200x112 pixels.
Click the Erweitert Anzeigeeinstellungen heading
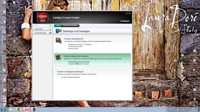[x=70, y=72]
